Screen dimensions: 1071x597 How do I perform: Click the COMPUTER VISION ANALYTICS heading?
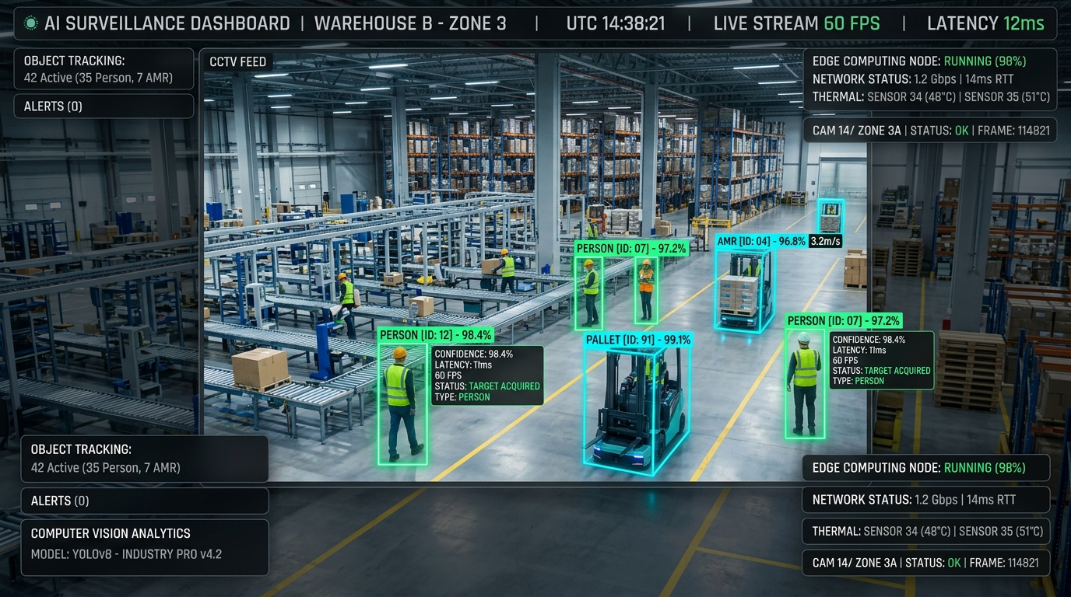[x=111, y=533]
